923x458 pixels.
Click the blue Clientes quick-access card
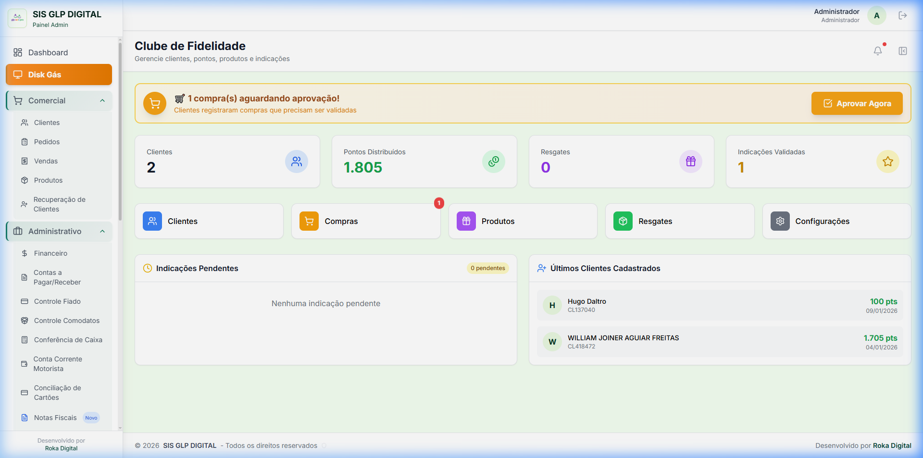coord(209,221)
